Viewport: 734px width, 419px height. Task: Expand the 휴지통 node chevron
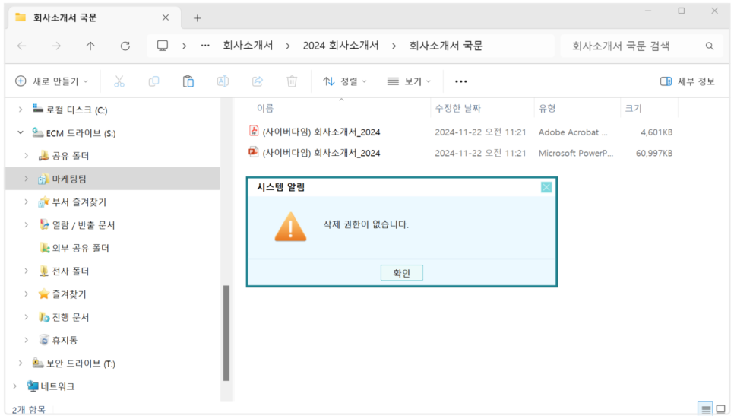coord(26,340)
